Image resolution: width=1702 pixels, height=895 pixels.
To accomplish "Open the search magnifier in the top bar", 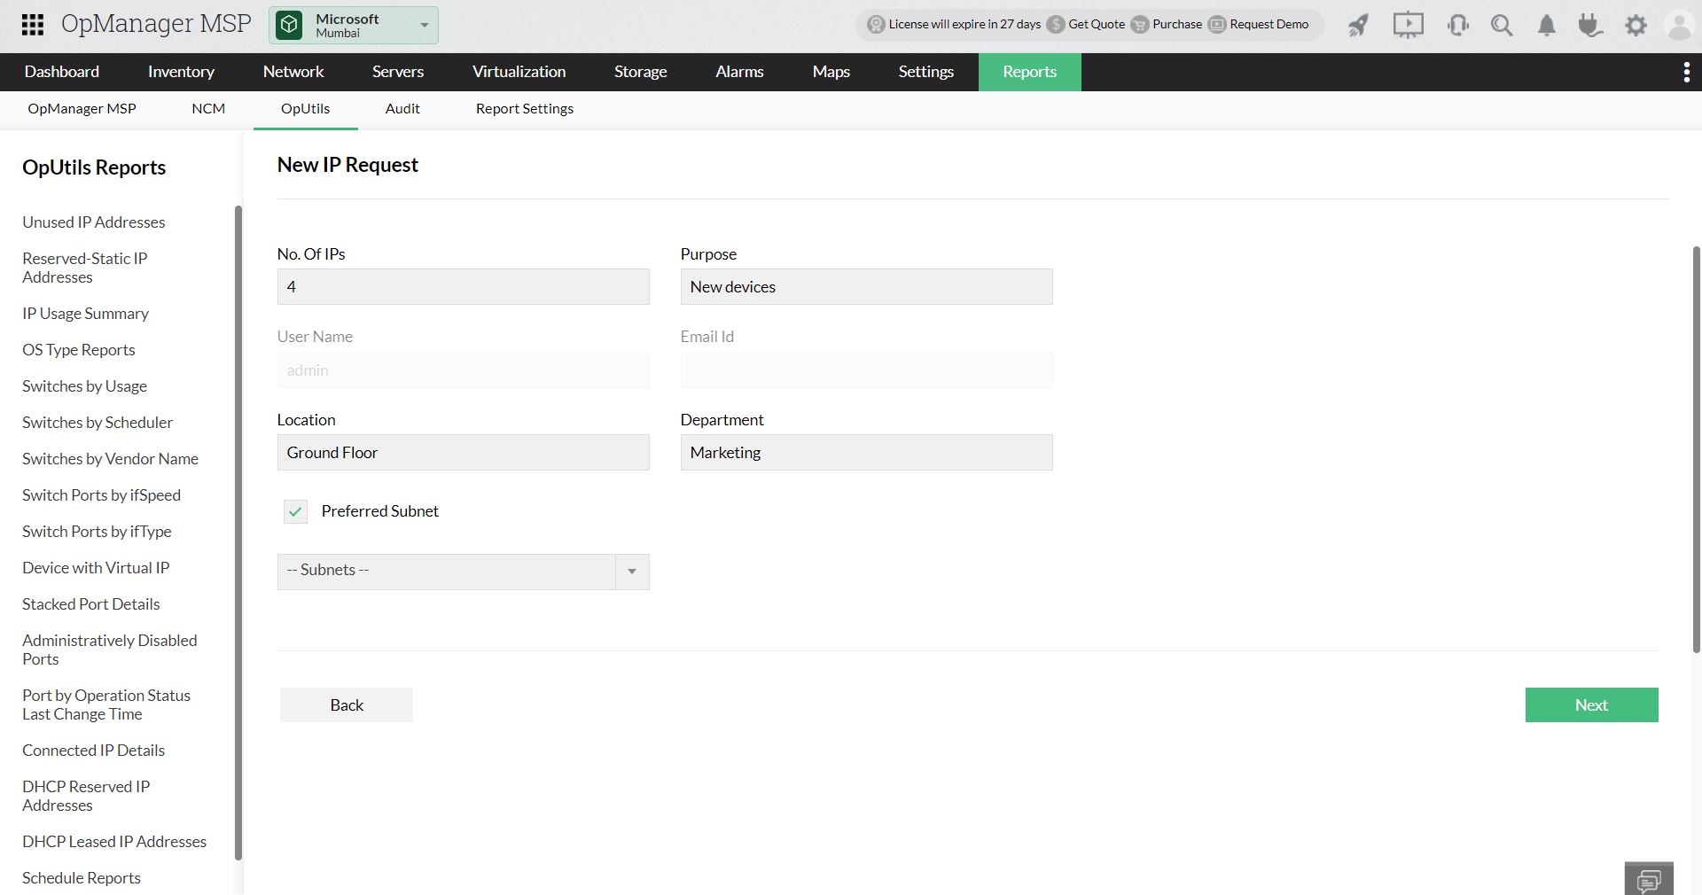I will [x=1501, y=25].
